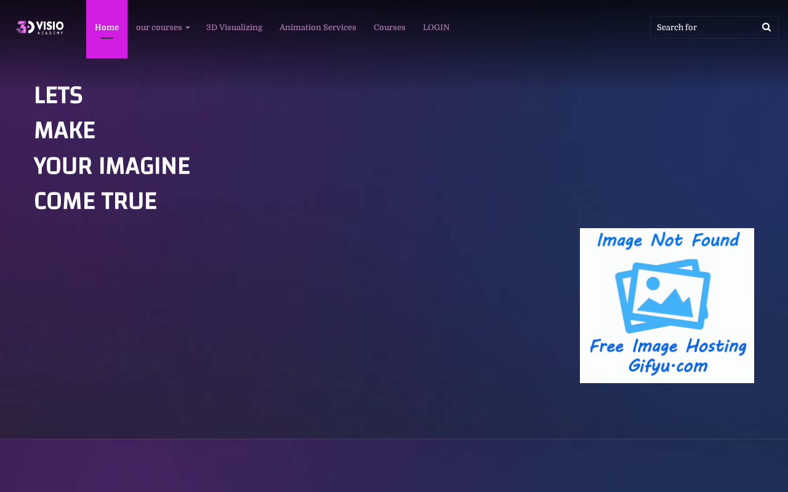This screenshot has height=492, width=788.
Task: Click the ACADEMY text under the logo
Action: pyautogui.click(x=50, y=33)
